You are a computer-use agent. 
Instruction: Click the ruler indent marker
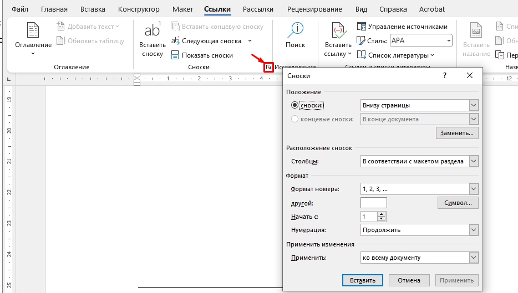click(x=137, y=80)
